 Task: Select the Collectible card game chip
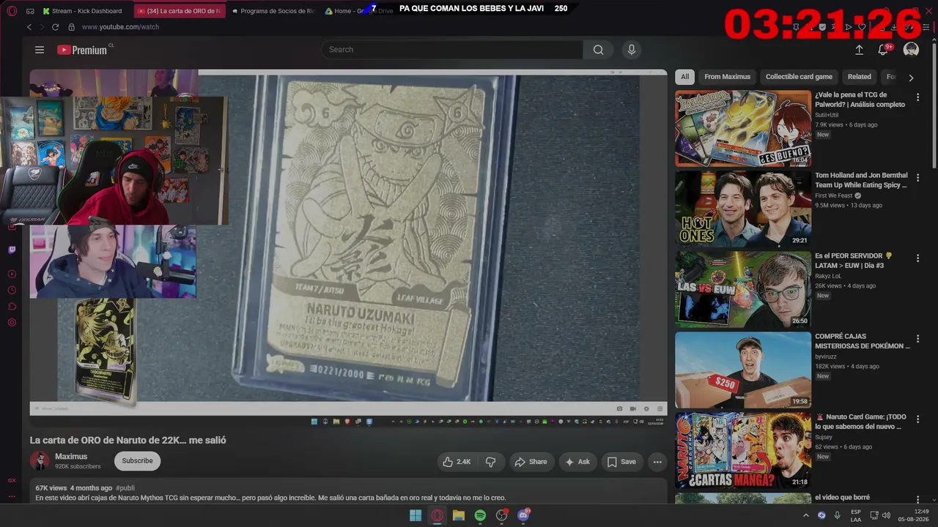click(x=799, y=77)
